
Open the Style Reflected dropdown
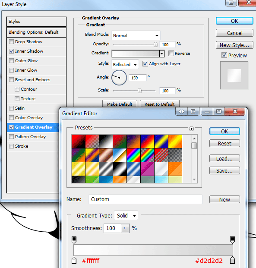tap(125, 64)
